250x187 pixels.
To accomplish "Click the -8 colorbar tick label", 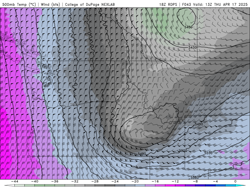I will [x=195, y=181].
